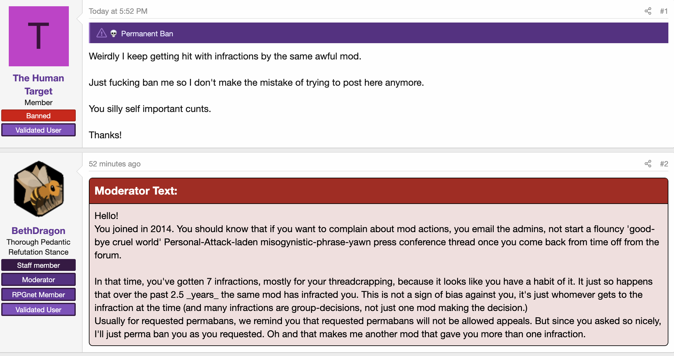Click the #2 post number permalink
This screenshot has width=674, height=356.
point(664,164)
